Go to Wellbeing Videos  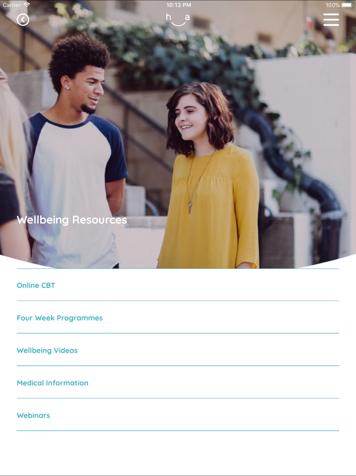[178, 350]
